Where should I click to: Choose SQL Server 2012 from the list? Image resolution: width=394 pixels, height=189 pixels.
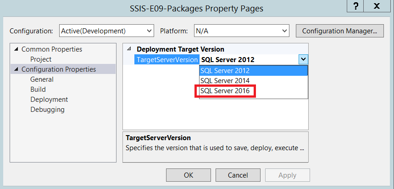[x=254, y=70]
